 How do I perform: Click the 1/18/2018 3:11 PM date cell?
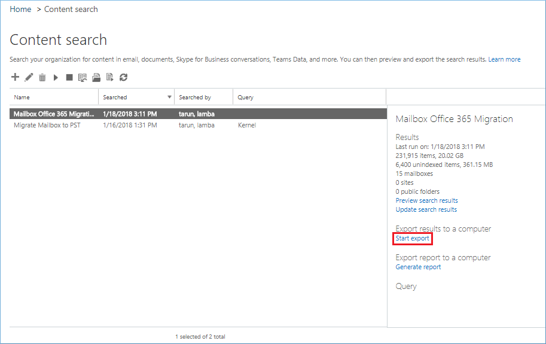[130, 114]
